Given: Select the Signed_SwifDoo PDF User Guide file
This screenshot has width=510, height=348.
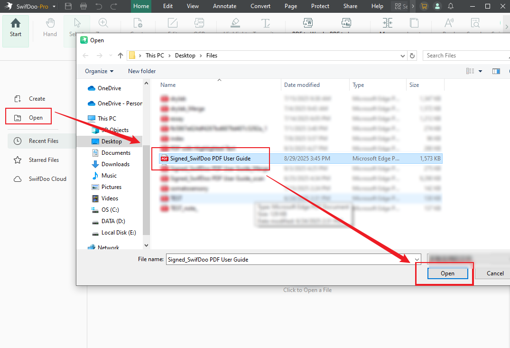Looking at the screenshot, I should click(x=210, y=159).
